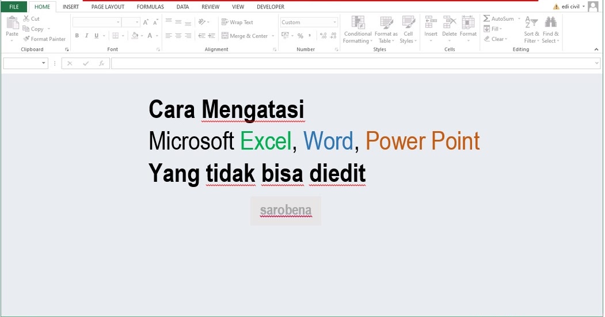
Task: Toggle Italic formatting
Action: 87,36
